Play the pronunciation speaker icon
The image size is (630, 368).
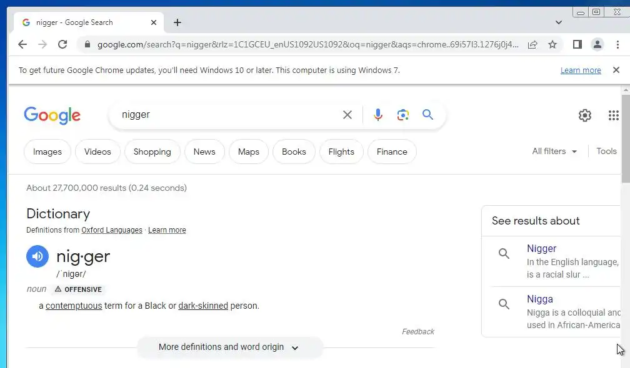(x=37, y=256)
